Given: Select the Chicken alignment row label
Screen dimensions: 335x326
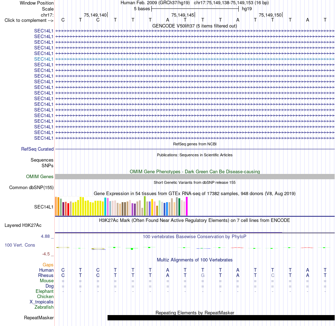Looking at the screenshot, I should [45, 296].
